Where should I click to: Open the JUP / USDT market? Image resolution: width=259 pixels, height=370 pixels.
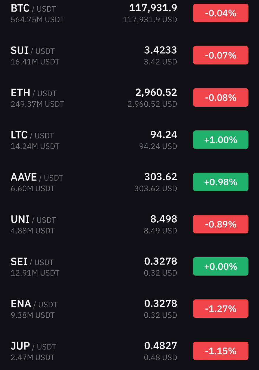[129, 351]
